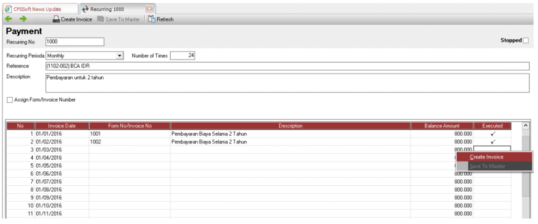Click the Recurring No input field
This screenshot has height=224, width=538.
coord(74,41)
